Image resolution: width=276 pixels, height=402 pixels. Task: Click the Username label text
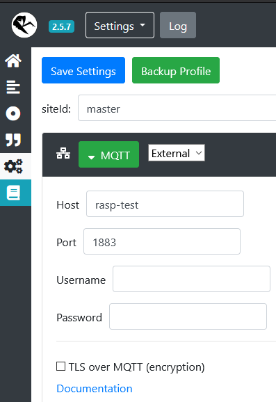(81, 280)
